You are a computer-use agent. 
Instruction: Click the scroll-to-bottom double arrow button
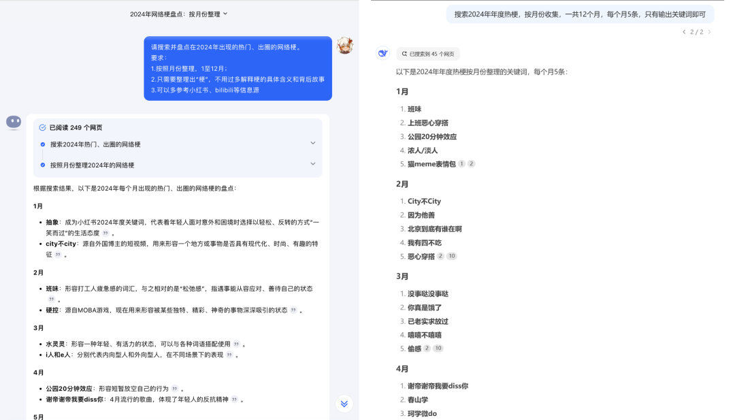(344, 404)
